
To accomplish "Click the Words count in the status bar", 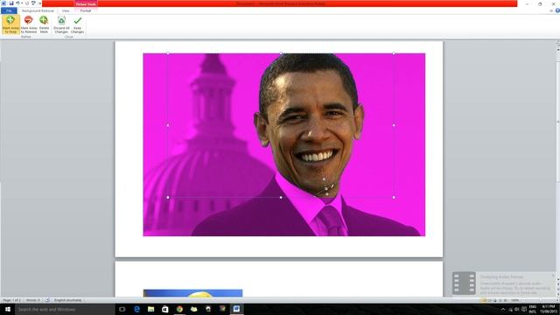I will click(33, 300).
